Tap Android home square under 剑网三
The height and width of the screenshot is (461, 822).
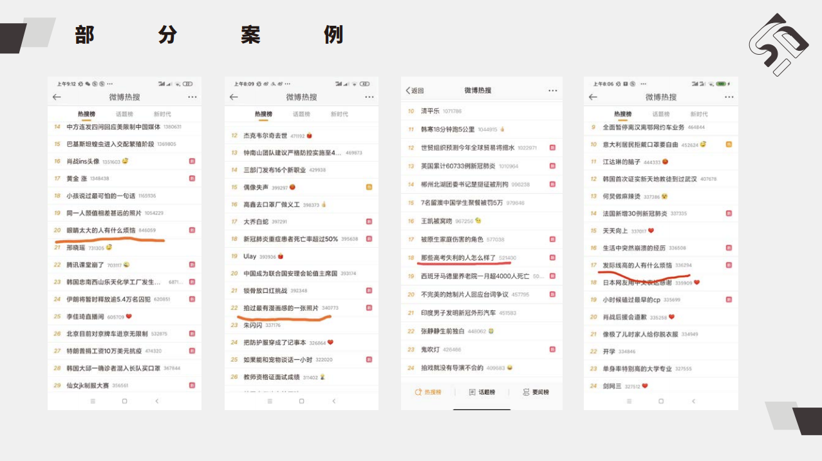coord(661,401)
